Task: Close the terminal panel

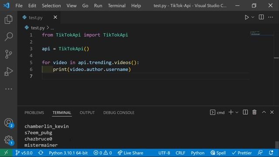Action: click(x=272, y=113)
